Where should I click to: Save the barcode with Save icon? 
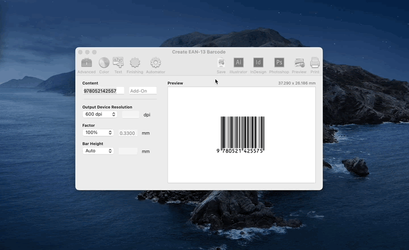coord(221,65)
